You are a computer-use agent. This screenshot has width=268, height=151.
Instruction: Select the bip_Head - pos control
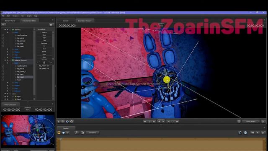tap(44, 66)
